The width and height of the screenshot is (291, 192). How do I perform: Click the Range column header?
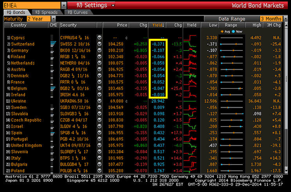point(232,25)
